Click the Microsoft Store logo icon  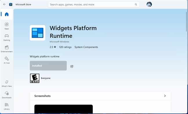pos(11,4)
